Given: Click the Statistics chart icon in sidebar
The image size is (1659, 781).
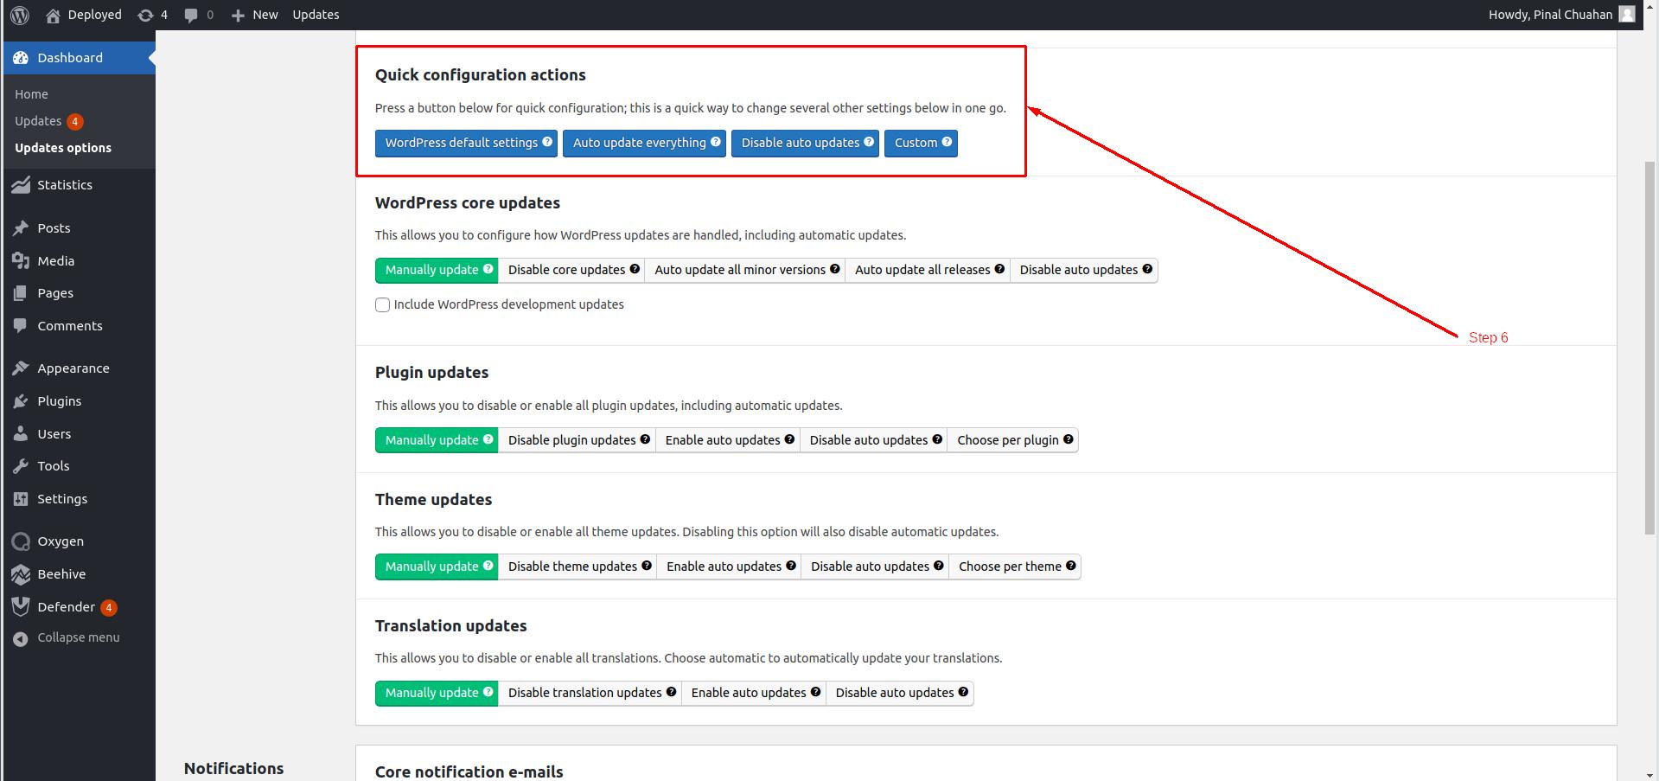Looking at the screenshot, I should point(21,185).
